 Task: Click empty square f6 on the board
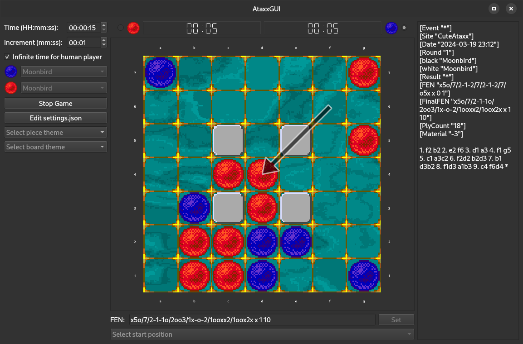point(330,107)
